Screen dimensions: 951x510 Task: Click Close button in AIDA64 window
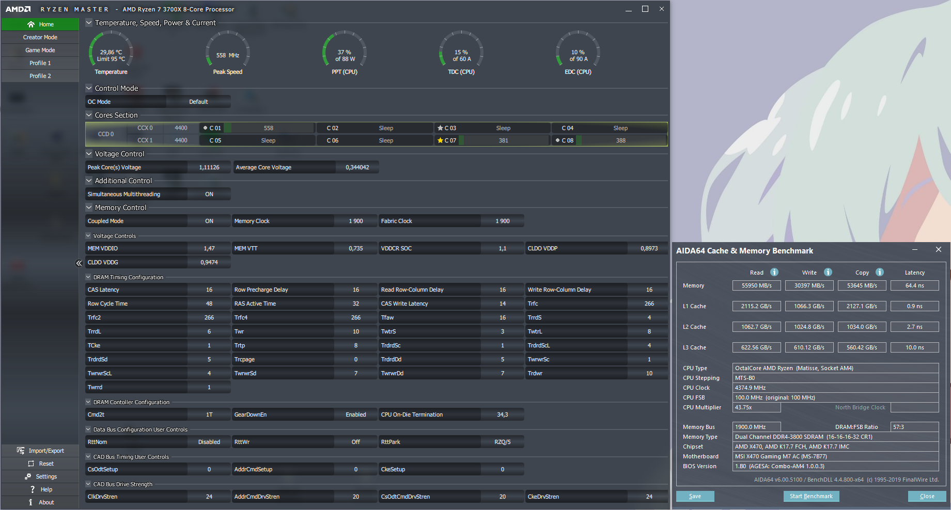(x=927, y=496)
